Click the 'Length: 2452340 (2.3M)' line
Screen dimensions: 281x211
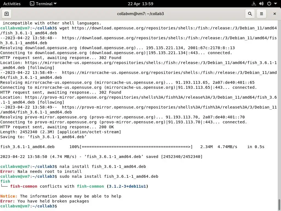point(61,132)
